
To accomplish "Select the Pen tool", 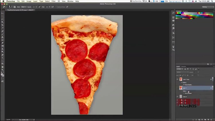I will pyautogui.click(x=3, y=55).
